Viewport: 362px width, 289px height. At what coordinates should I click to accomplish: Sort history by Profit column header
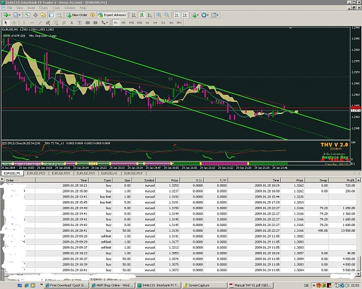[x=343, y=180]
